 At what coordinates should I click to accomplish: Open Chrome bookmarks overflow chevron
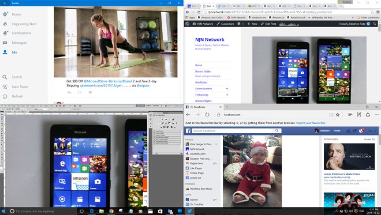pos(353,17)
